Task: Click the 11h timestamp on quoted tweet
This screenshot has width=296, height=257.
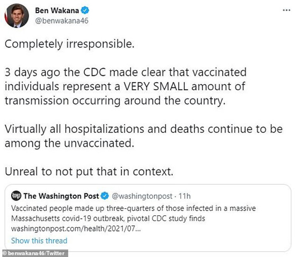Action: pyautogui.click(x=184, y=196)
